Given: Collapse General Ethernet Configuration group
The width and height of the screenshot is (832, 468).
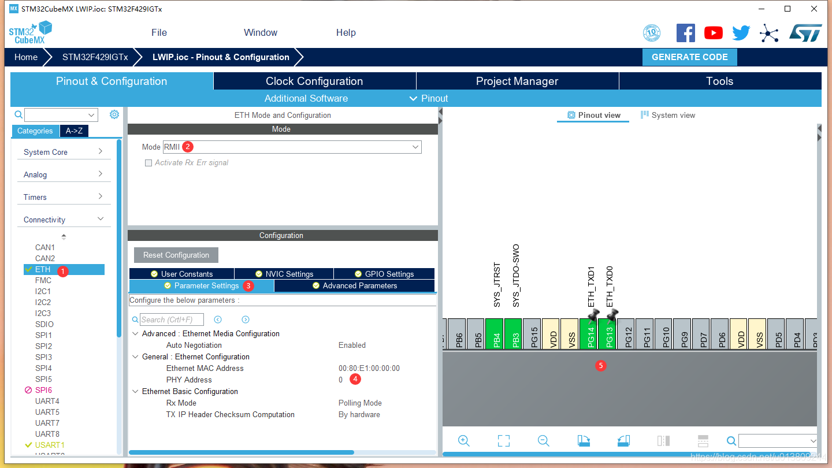Looking at the screenshot, I should point(136,357).
